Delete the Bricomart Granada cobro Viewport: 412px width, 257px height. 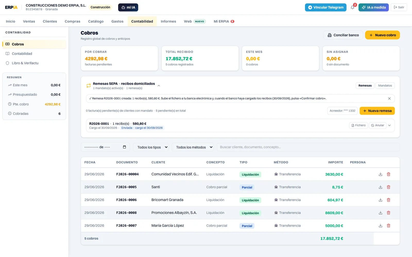[x=389, y=200]
